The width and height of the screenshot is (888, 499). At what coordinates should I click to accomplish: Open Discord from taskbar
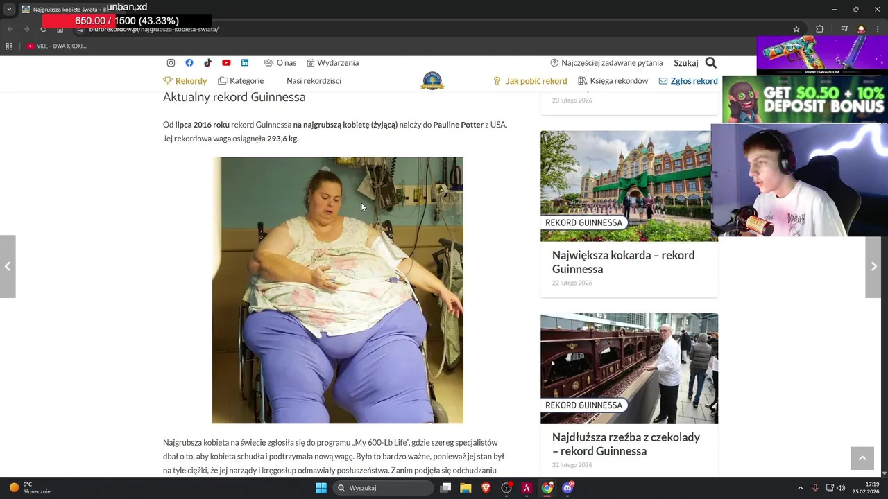click(x=567, y=488)
